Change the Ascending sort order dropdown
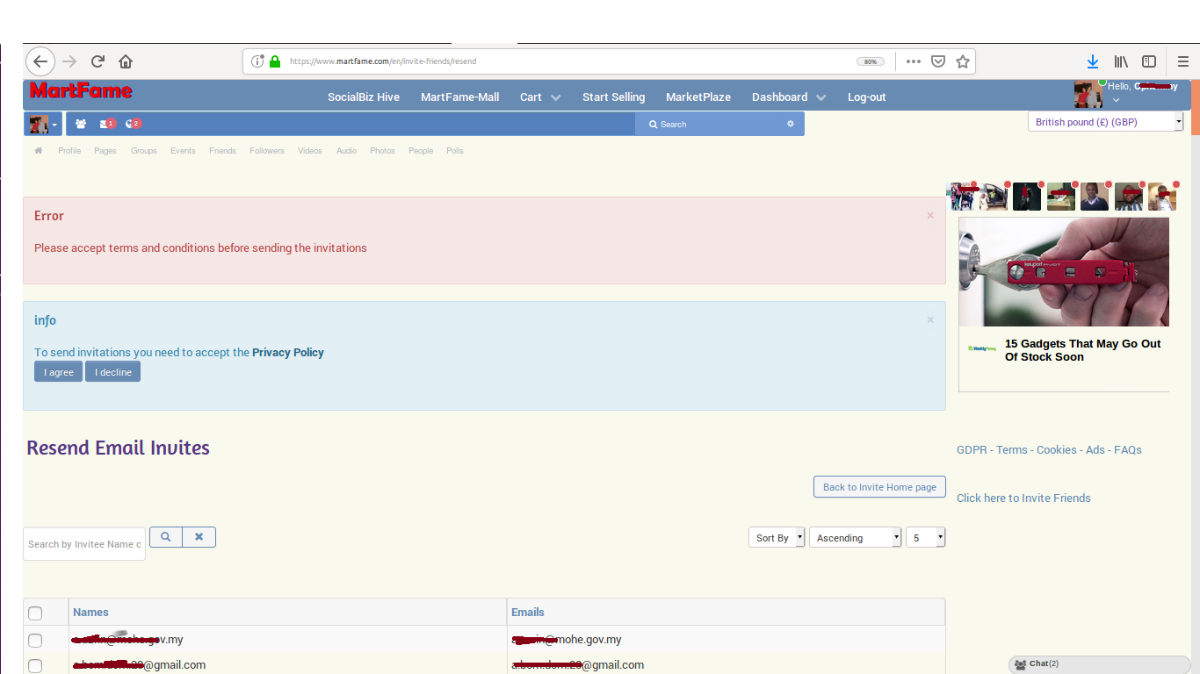This screenshot has height=674, width=1200. pyautogui.click(x=855, y=536)
